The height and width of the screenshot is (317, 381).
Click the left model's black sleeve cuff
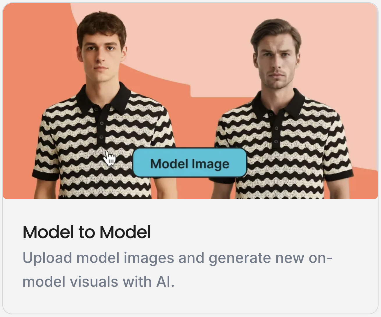pyautogui.click(x=45, y=174)
